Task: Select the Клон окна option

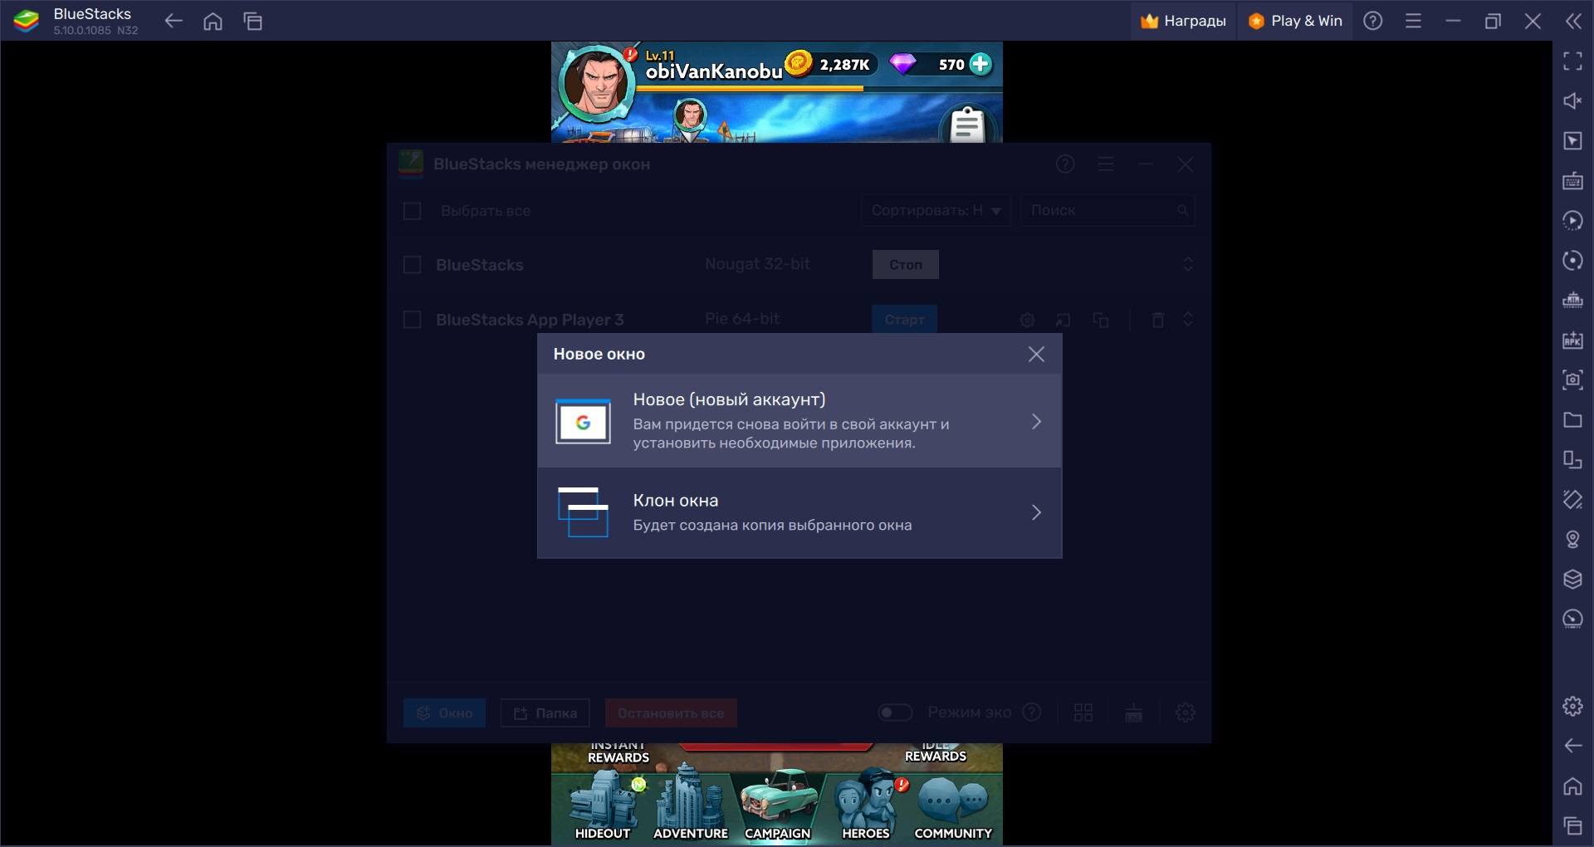Action: tap(799, 512)
